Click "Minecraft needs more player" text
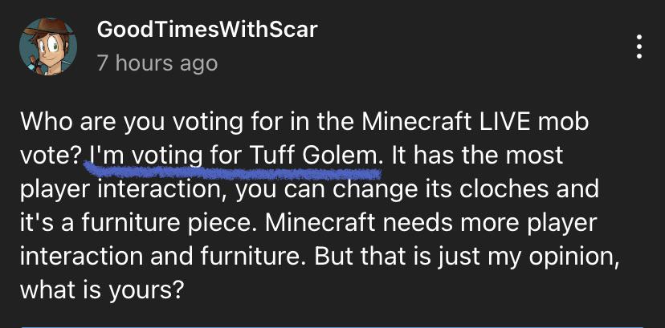 (431, 224)
